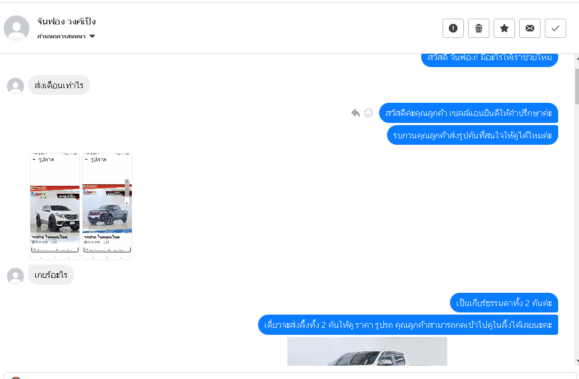Mark conversation unread with envelope icon

tap(530, 28)
